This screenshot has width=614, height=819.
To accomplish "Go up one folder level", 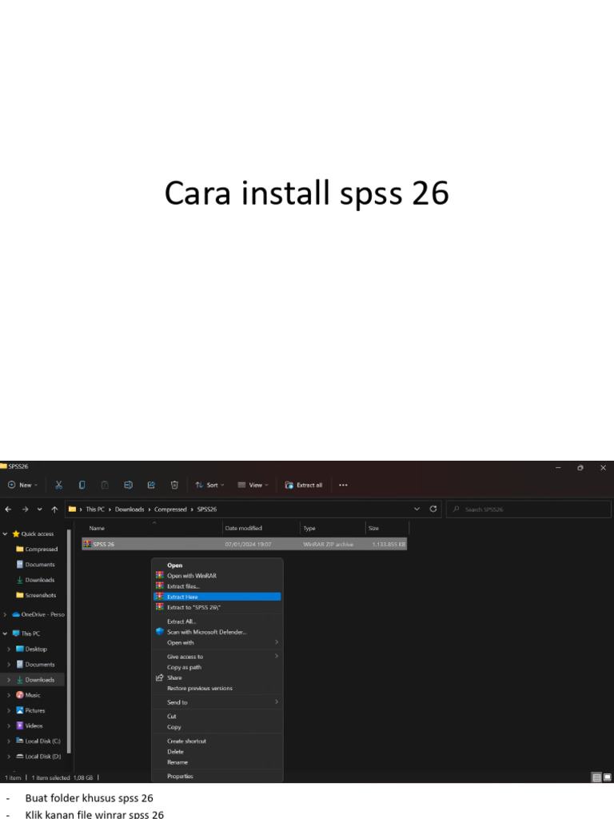I will pos(54,509).
